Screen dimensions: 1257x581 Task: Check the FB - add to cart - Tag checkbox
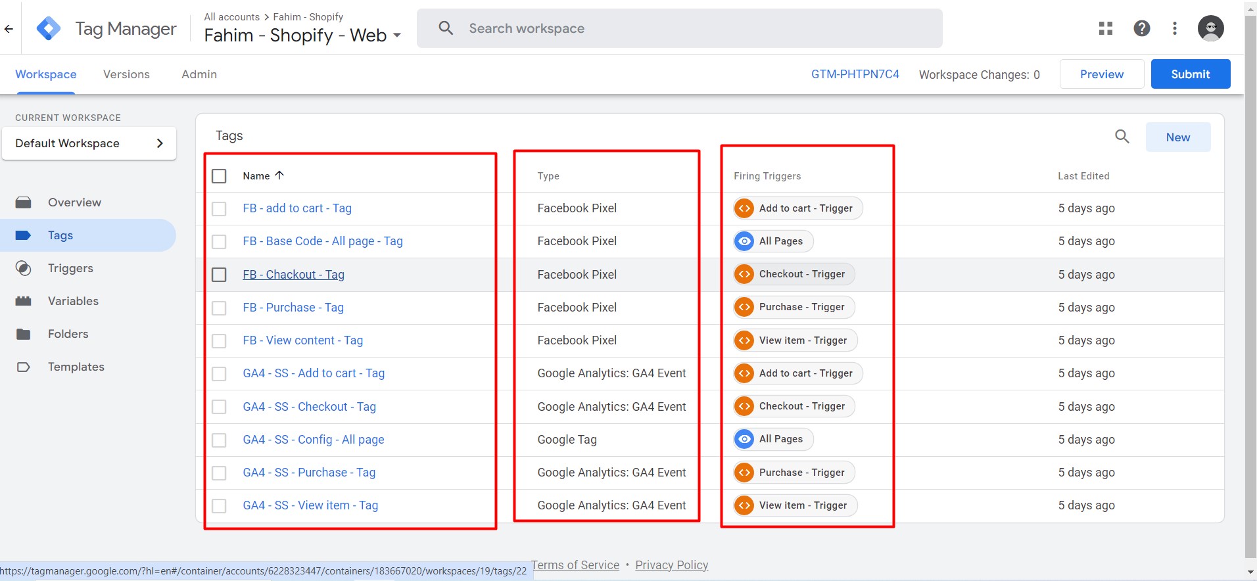[219, 209]
